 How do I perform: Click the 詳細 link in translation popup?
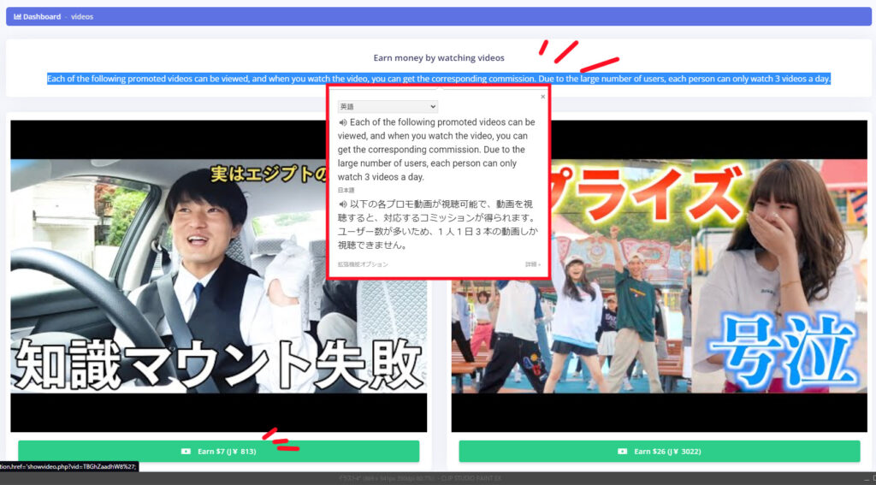pos(532,264)
